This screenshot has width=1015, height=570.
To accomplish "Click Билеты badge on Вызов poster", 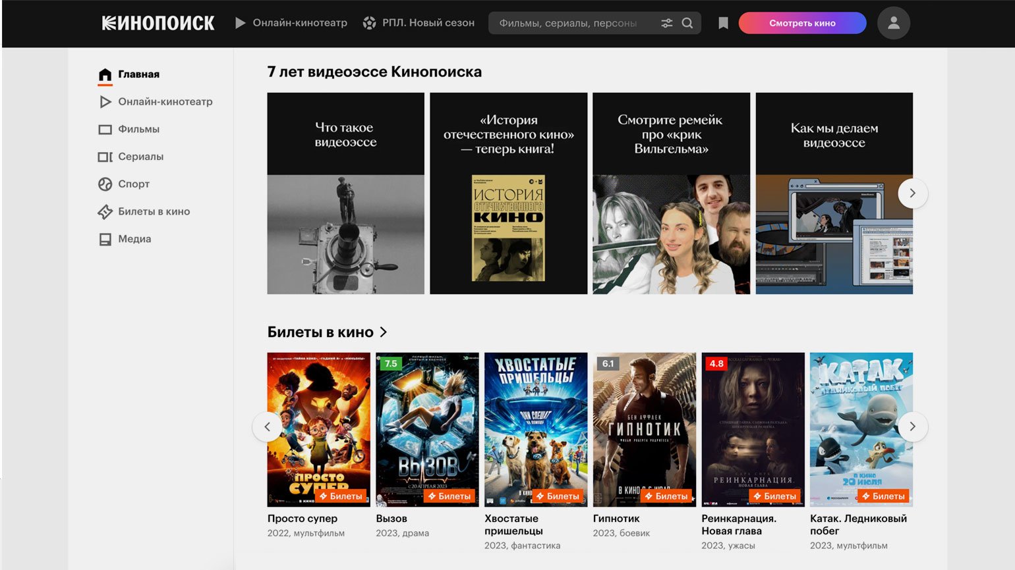I will pyautogui.click(x=449, y=496).
